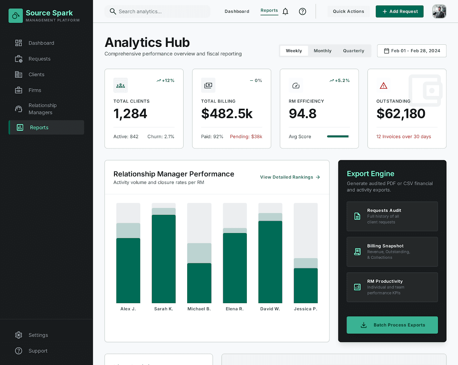Viewport: 458px width, 365px height.
Task: Click the Requests Audit document icon
Action: (x=357, y=216)
